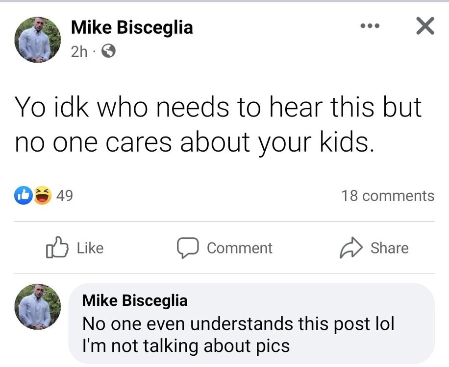Open Mike Bisceglia's profile from the comment name
The height and width of the screenshot is (367, 449).
(135, 300)
